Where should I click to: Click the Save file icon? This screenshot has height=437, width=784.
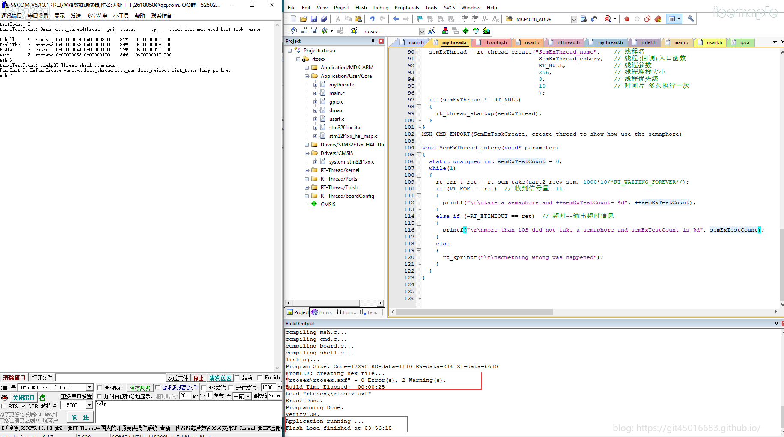click(x=314, y=19)
